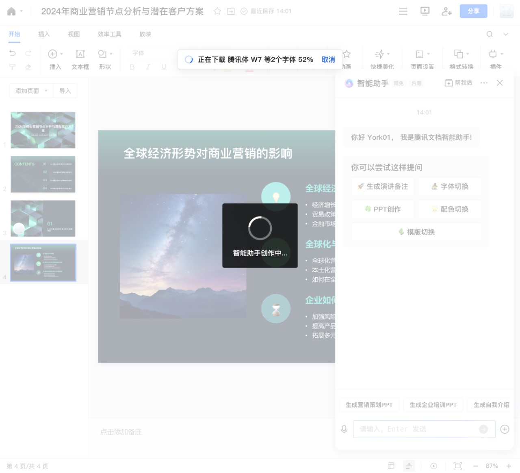The width and height of the screenshot is (520, 473).
Task: Open the add collaborator icon
Action: click(446, 11)
